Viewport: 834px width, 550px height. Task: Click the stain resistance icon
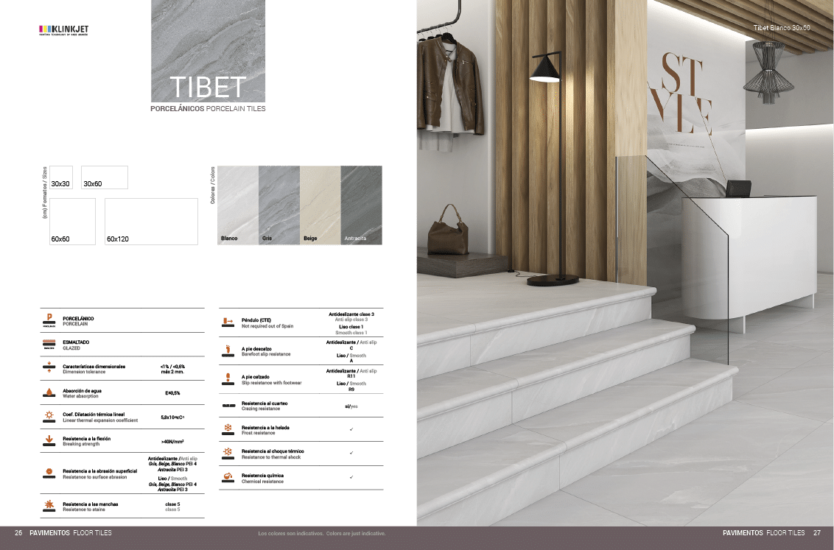pos(50,505)
